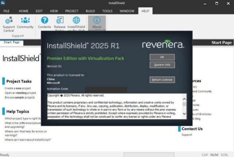This screenshot has height=157, width=234.
Task: Open an existing project link
Action: point(20,93)
